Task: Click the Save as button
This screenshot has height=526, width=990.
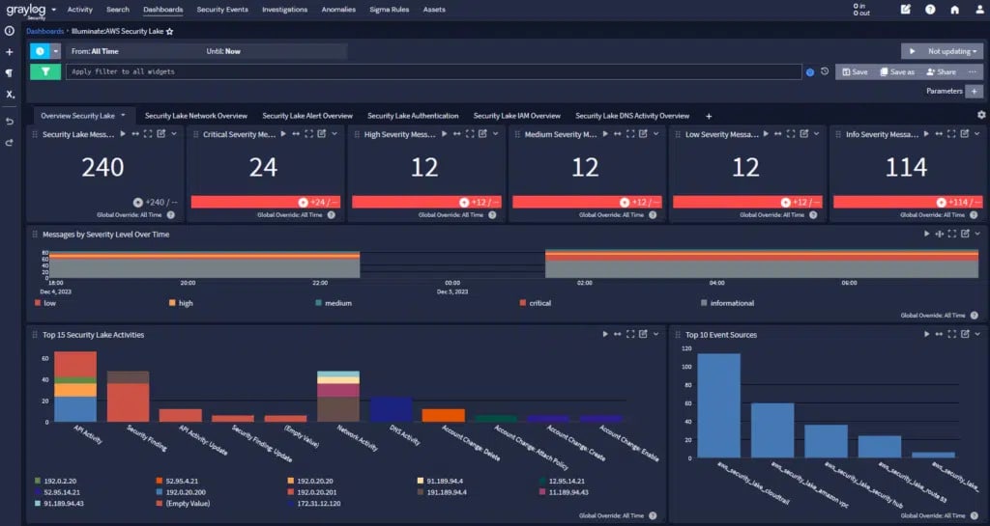Action: [897, 71]
